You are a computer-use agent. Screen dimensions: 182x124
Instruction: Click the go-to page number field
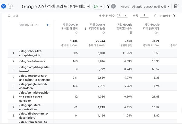(144, 15)
